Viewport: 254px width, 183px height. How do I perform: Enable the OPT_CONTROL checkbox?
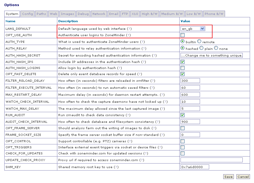[182, 141]
